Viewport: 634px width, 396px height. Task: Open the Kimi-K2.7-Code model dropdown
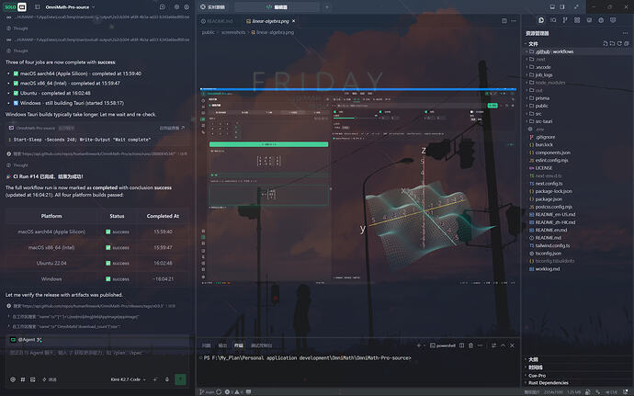(128, 379)
